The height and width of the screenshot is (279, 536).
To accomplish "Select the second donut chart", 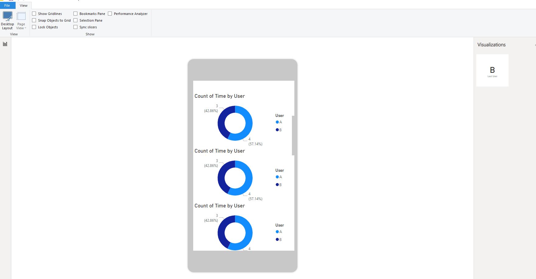I will click(x=235, y=178).
